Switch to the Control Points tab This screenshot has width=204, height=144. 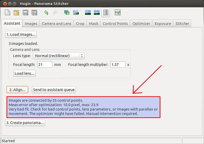(115, 23)
